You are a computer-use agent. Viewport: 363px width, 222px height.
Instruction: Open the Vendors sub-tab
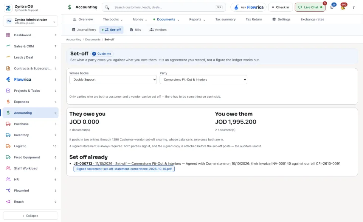click(x=158, y=29)
